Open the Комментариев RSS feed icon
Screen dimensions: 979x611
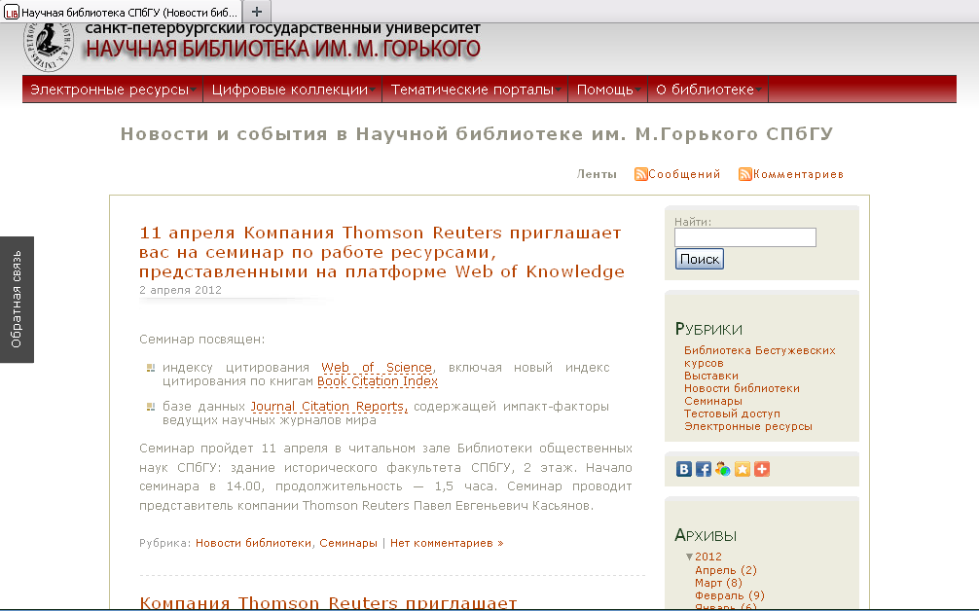pyautogui.click(x=744, y=174)
